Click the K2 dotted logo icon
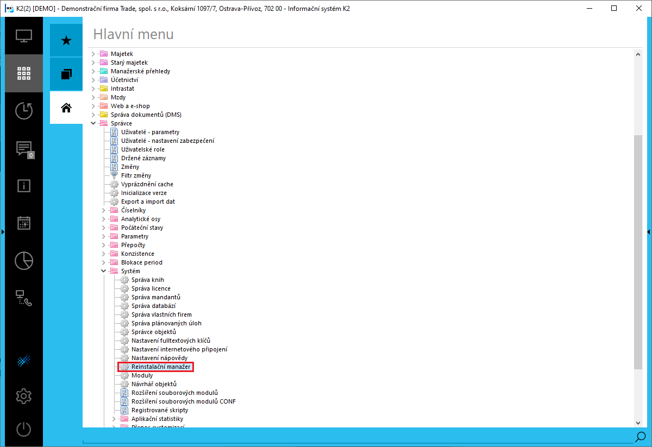The height and width of the screenshot is (447, 652). click(23, 361)
